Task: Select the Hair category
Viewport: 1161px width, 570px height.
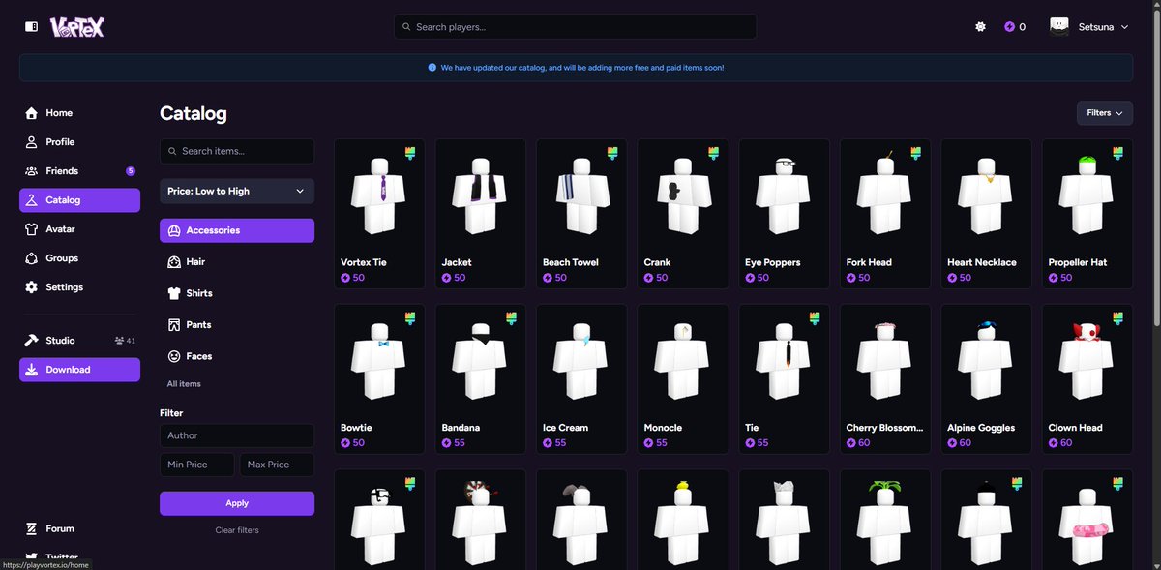Action: 237,262
